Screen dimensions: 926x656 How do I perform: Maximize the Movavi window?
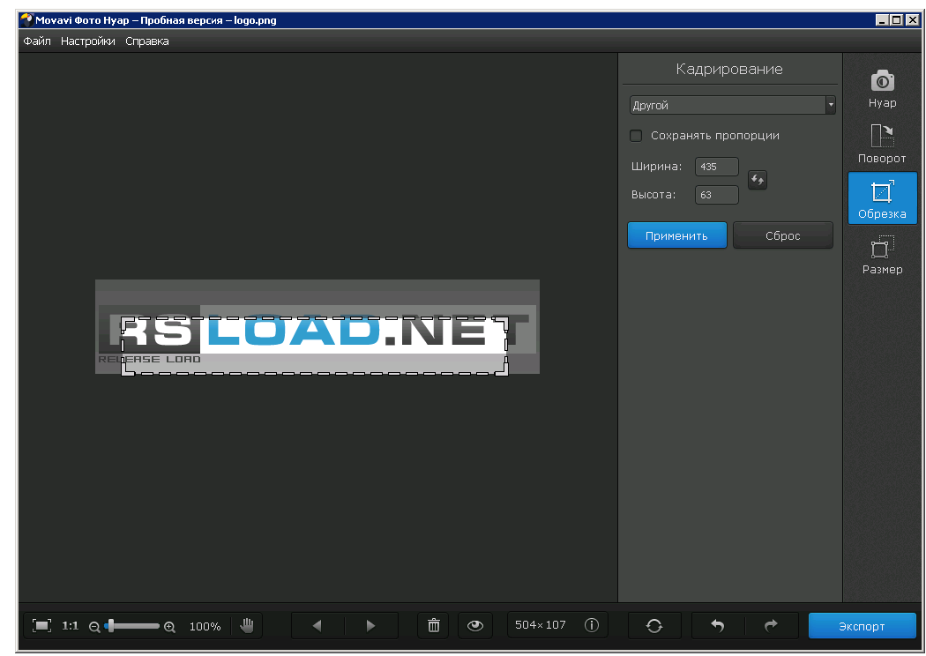pyautogui.click(x=897, y=20)
